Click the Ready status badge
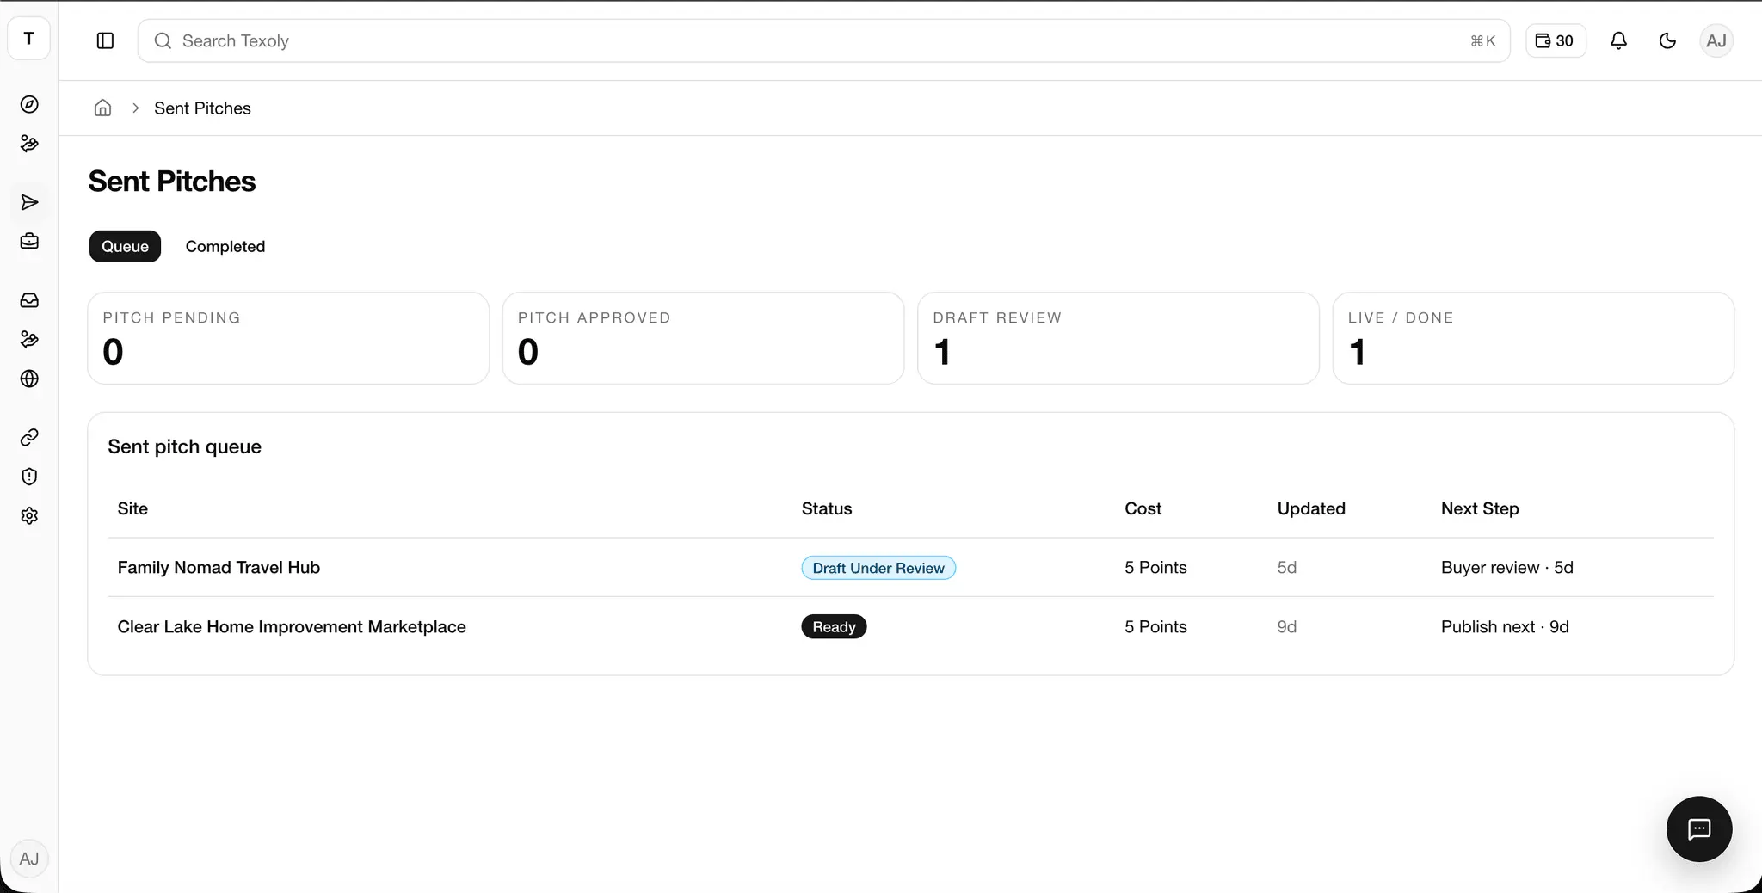The height and width of the screenshot is (893, 1762). tap(834, 626)
